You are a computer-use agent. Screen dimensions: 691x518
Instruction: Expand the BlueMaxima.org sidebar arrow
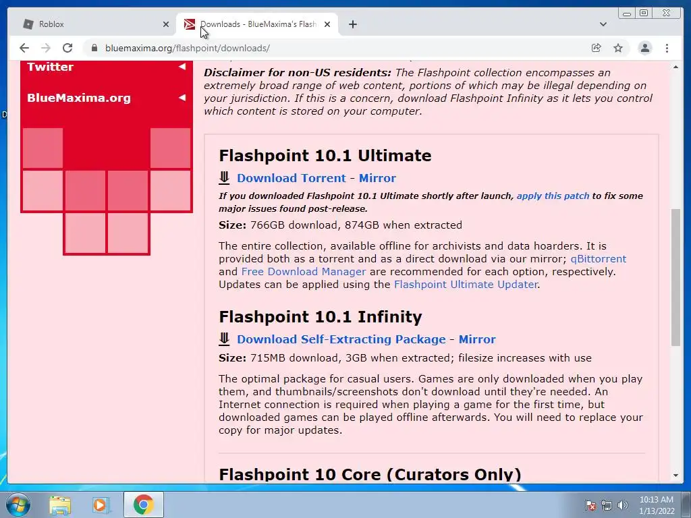tap(182, 97)
